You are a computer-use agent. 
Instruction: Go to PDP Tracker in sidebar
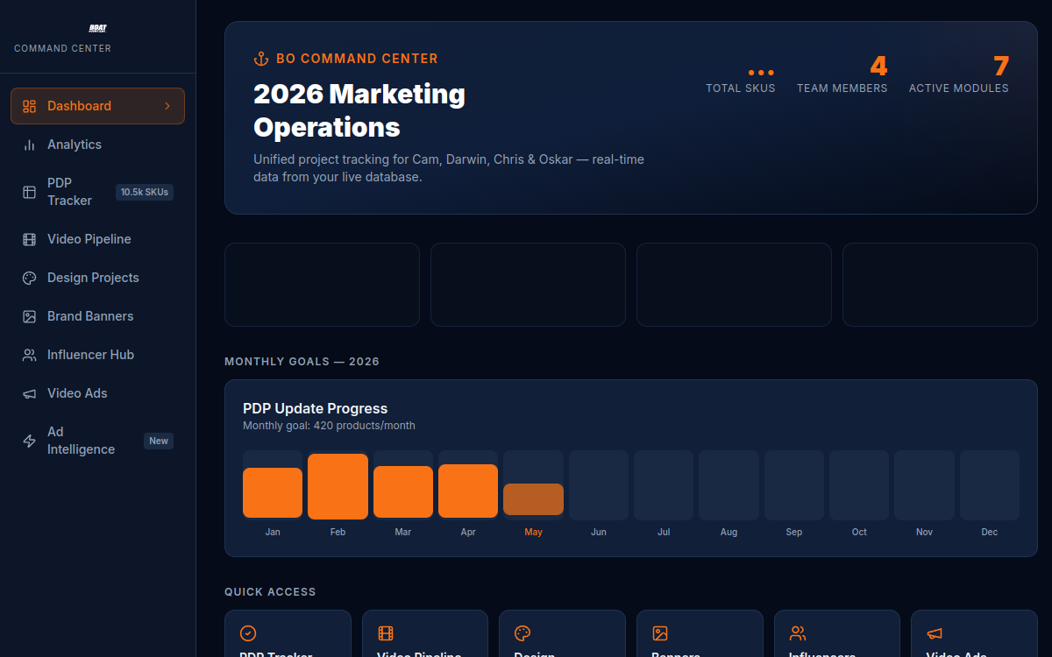pyautogui.click(x=97, y=192)
